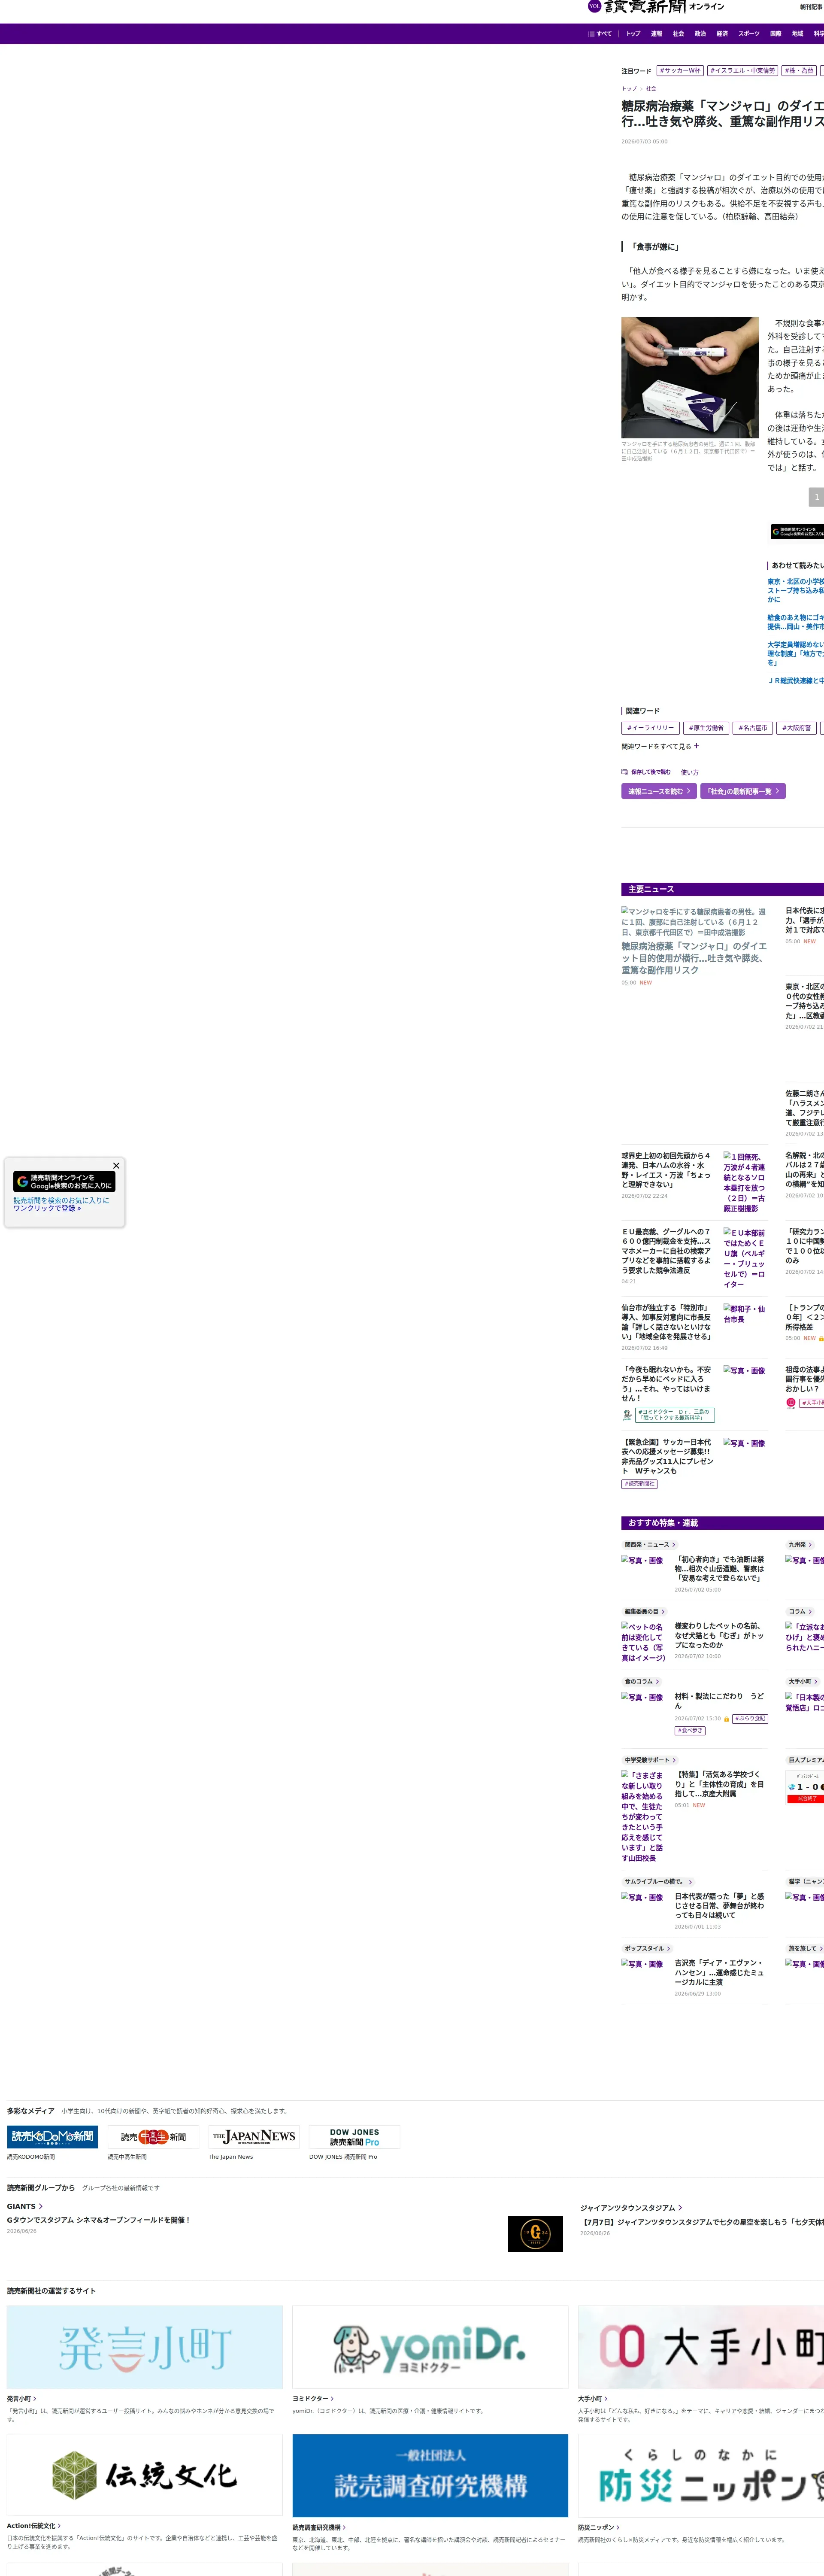This screenshot has height=2576, width=824.
Task: Open the main Mounjaro headline in 主要ニュース
Action: (x=694, y=958)
